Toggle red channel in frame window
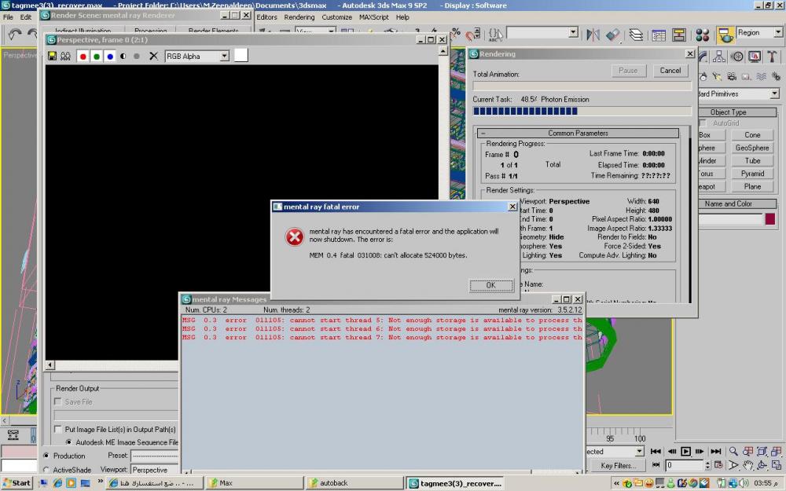The image size is (786, 491). (x=83, y=56)
